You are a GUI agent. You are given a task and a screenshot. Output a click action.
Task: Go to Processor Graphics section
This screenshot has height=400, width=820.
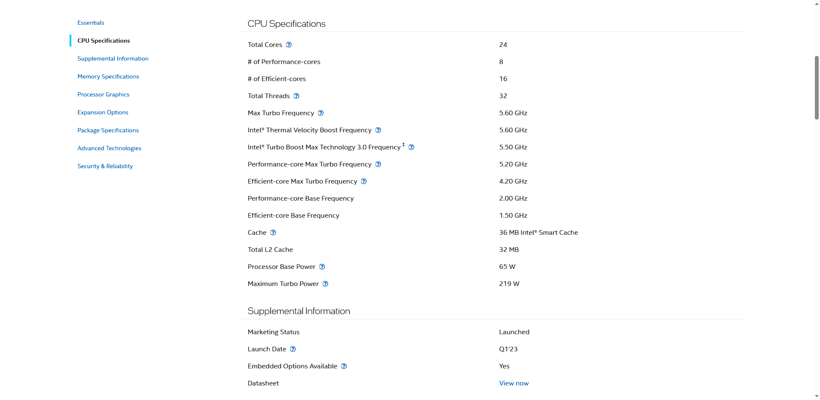[x=103, y=94]
